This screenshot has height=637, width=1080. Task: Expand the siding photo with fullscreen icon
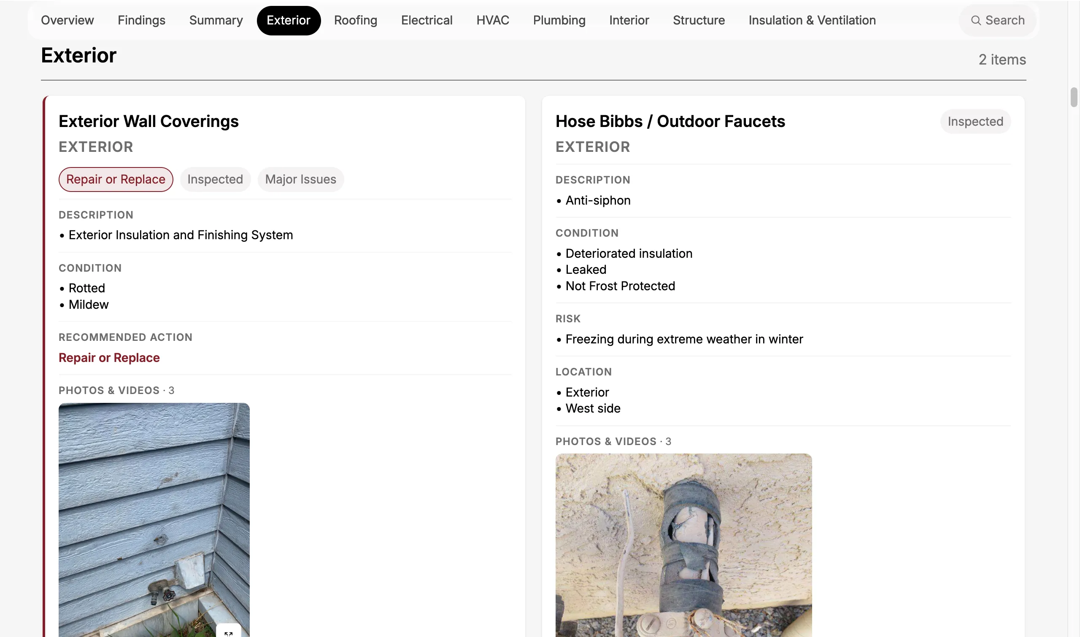click(x=228, y=633)
